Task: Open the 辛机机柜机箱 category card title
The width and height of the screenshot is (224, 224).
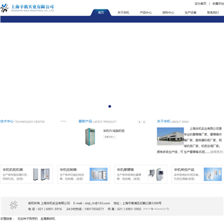Action: [12, 169]
